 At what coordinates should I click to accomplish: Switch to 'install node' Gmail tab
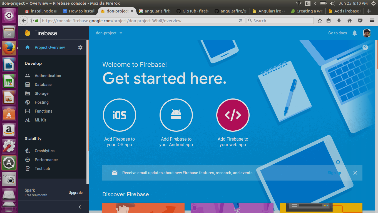pyautogui.click(x=41, y=11)
